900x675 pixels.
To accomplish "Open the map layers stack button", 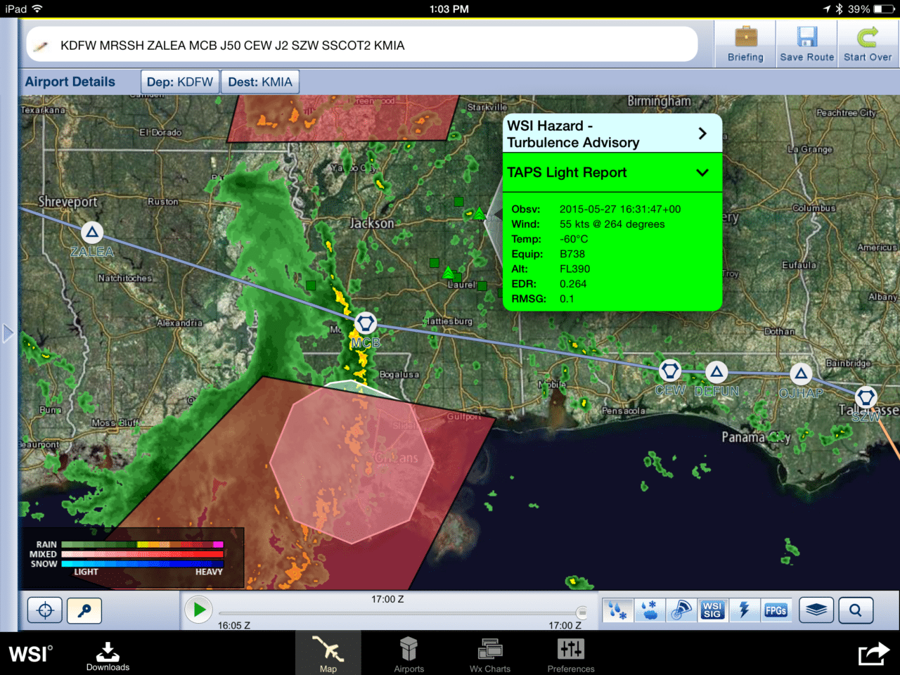I will pos(816,610).
